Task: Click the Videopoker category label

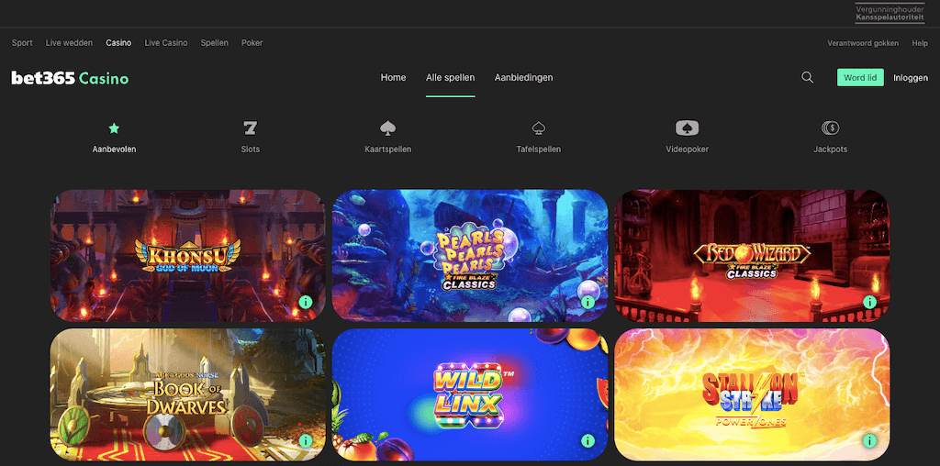Action: pyautogui.click(x=687, y=150)
